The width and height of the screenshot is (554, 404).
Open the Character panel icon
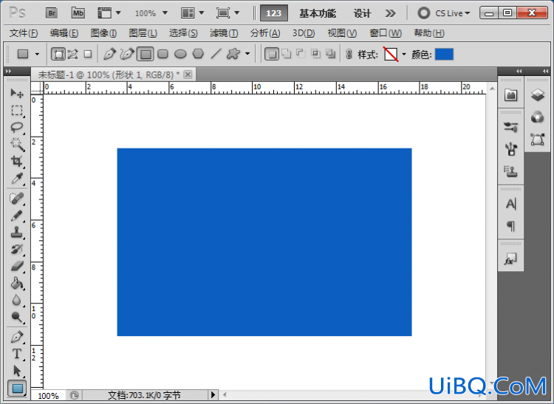point(511,204)
